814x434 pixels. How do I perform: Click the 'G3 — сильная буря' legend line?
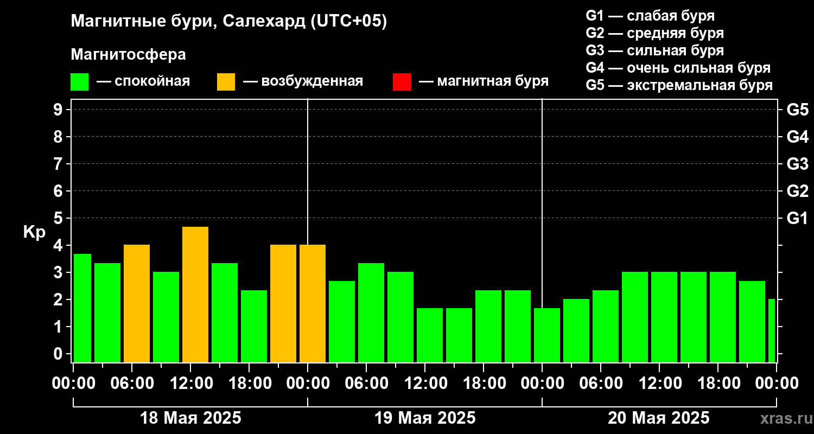pos(654,50)
